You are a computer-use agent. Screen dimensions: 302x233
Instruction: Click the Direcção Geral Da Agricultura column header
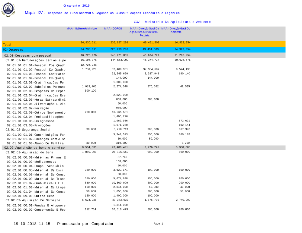144,32
